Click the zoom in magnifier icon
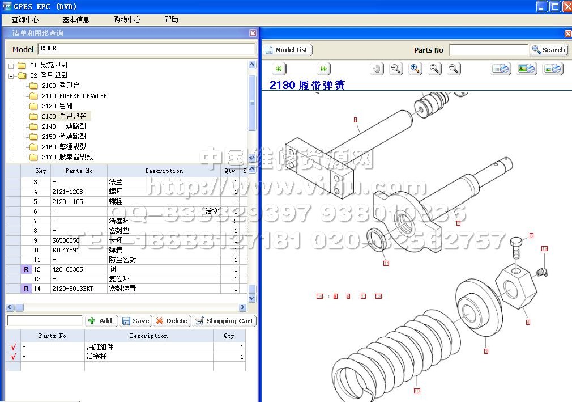This screenshot has width=572, height=402. (415, 69)
